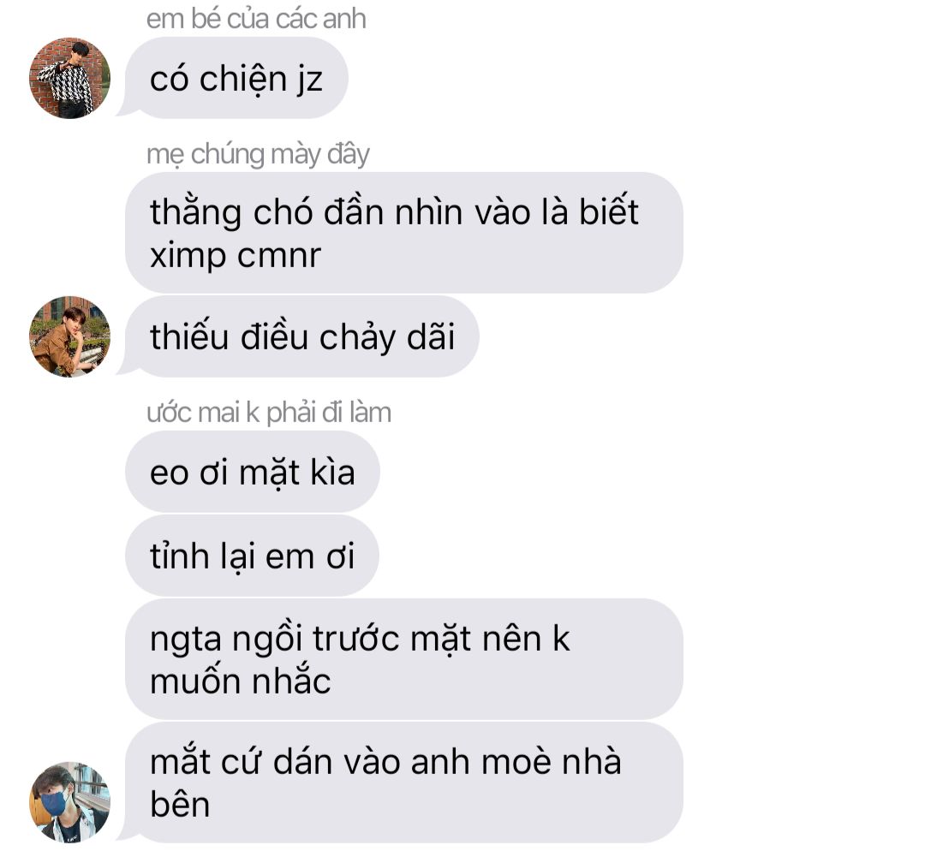The height and width of the screenshot is (857, 925).
Task: Tap the word "moè" in the final bubble
Action: (x=516, y=761)
